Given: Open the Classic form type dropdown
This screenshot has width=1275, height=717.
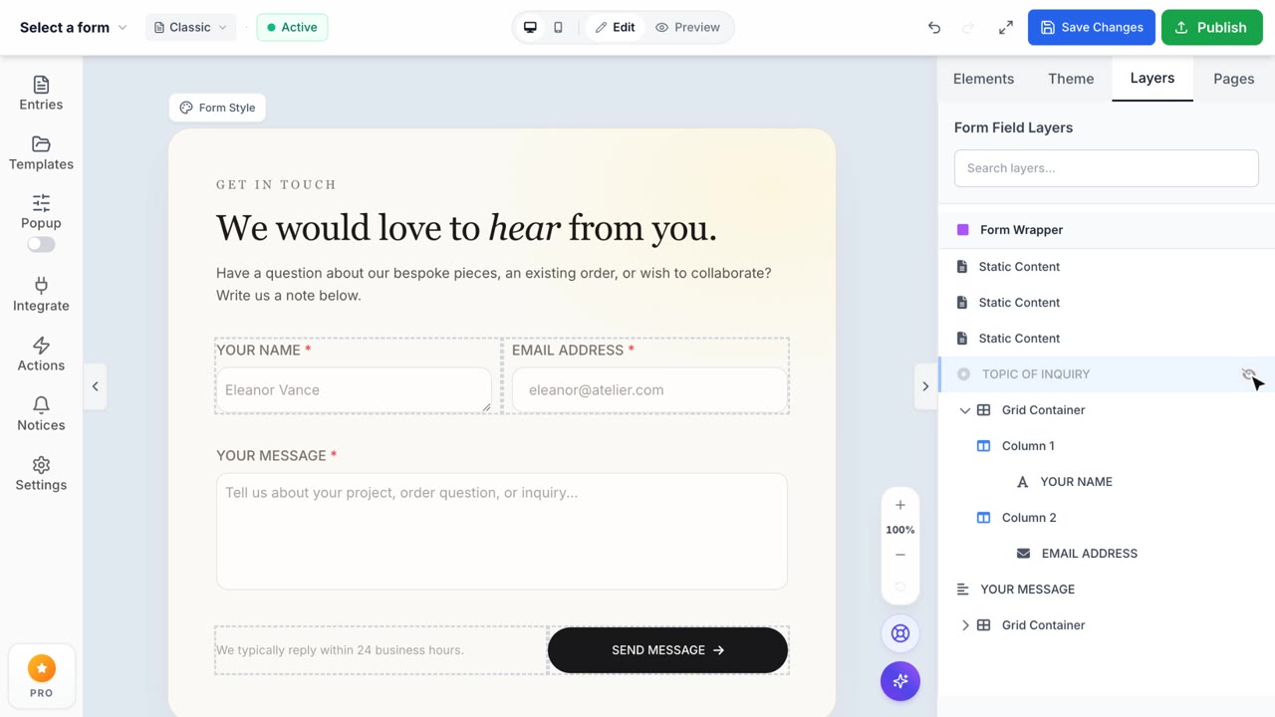Looking at the screenshot, I should 190,28.
